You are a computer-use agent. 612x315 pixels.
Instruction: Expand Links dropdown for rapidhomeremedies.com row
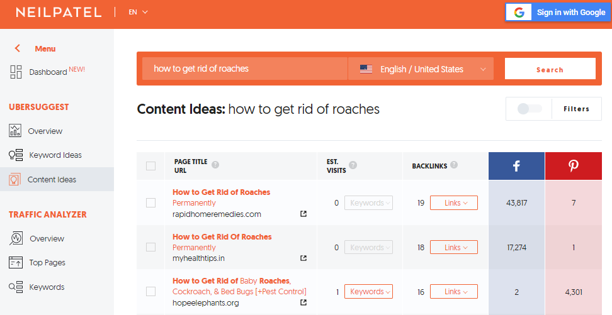[x=454, y=202]
